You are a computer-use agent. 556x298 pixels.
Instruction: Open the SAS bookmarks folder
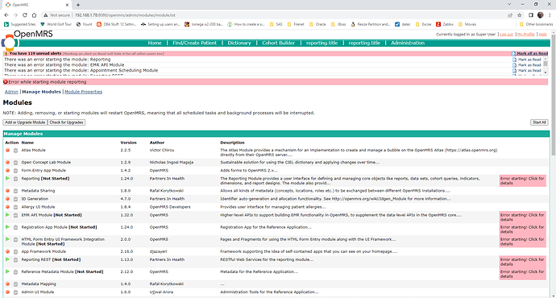tap(276, 24)
